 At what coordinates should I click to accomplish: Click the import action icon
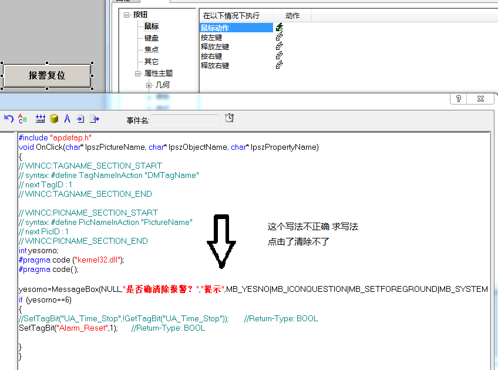tap(80, 119)
